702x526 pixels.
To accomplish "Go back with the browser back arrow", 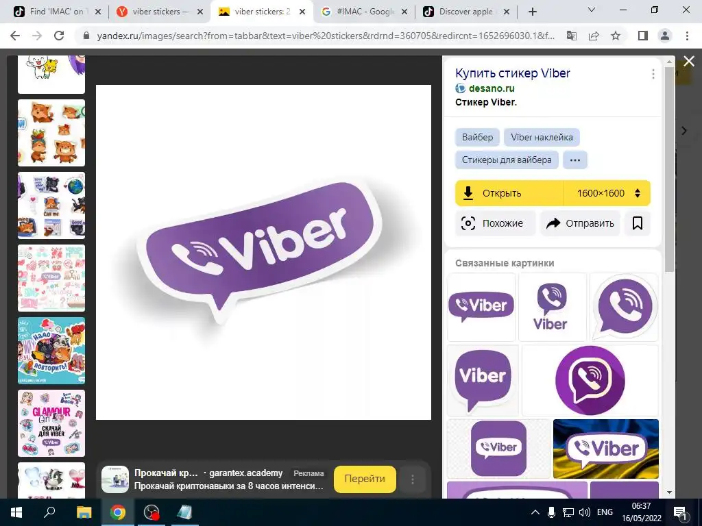I will (15, 36).
